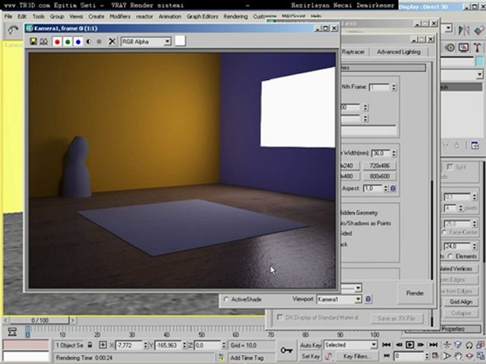The width and height of the screenshot is (486, 364).
Task: Click the Play Animation button
Action: click(x=410, y=344)
